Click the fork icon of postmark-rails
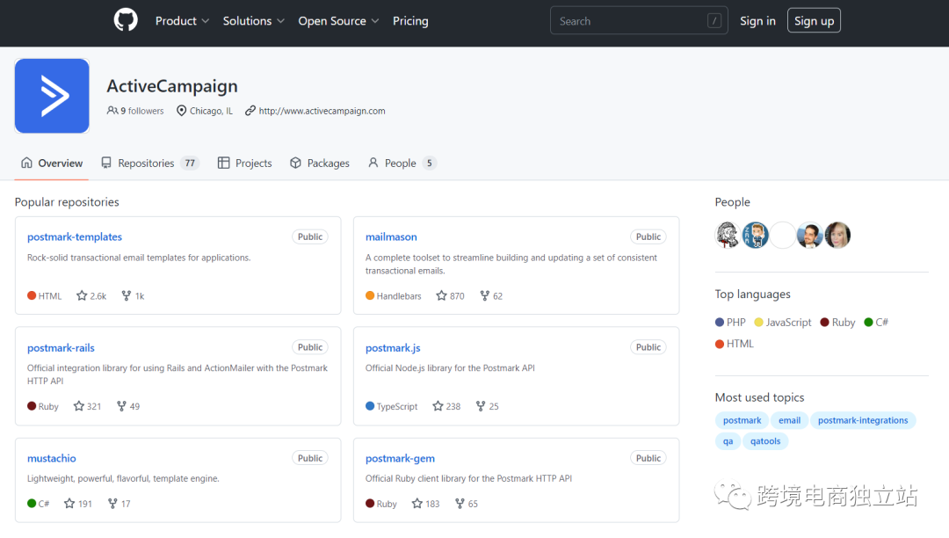The image size is (949, 538). pos(121,405)
